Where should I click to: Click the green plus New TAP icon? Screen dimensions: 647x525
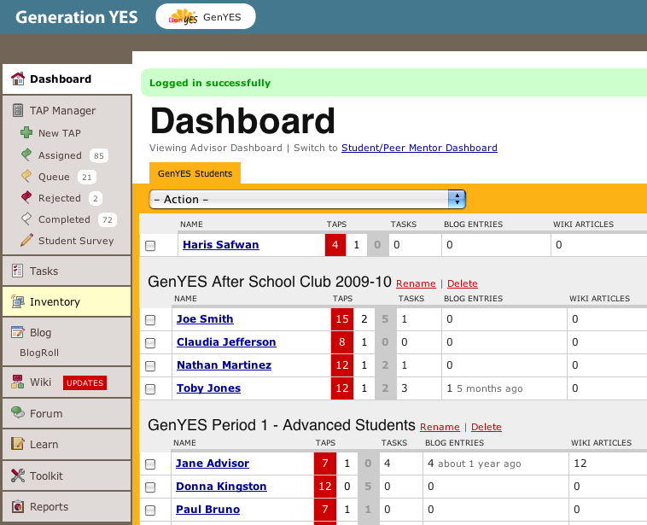(26, 132)
